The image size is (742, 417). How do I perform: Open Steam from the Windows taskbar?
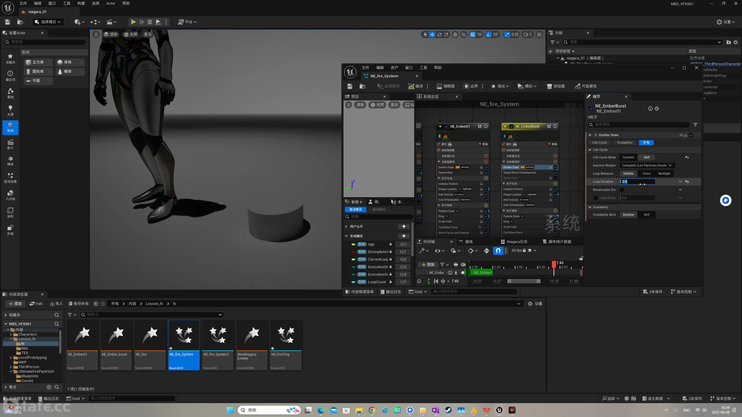[x=448, y=410]
